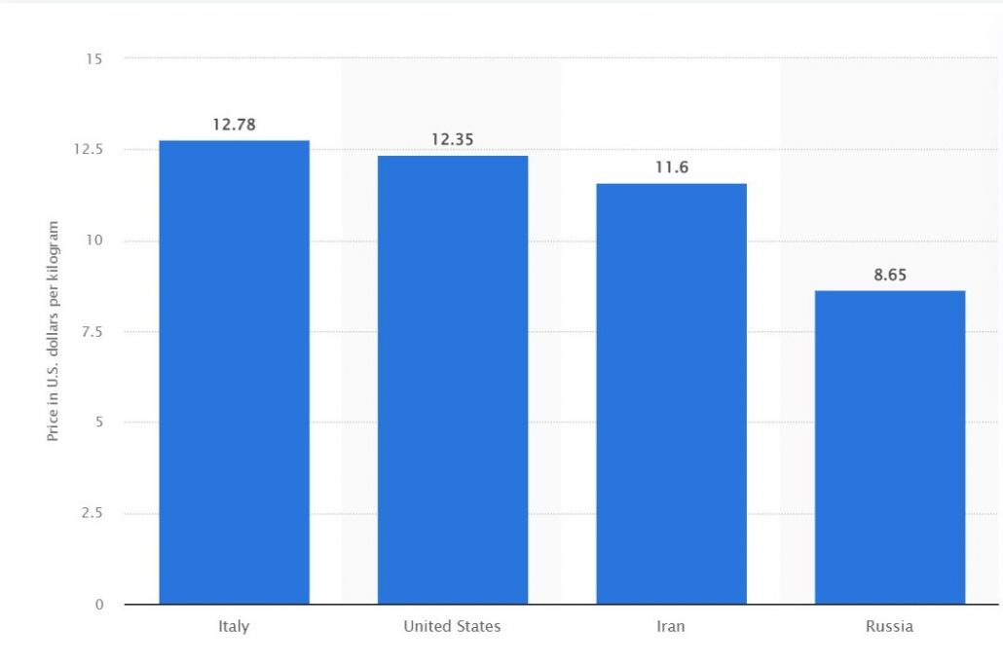Viewport: 1003px width, 665px height.
Task: Select the 8.65 value label
Action: click(889, 275)
